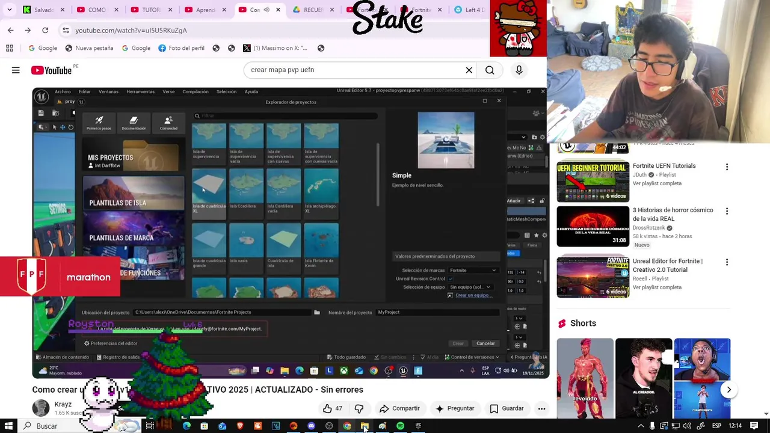This screenshot has width=770, height=433.
Task: Expand the hidden tray icons chevron
Action: coord(641,426)
